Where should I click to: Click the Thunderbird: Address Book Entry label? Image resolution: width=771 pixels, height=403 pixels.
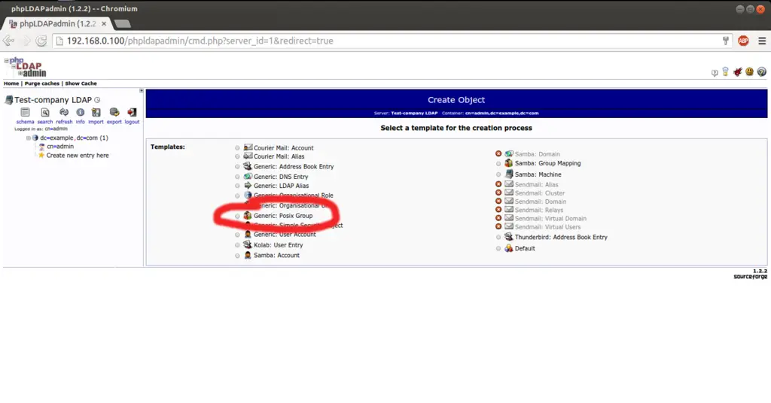(561, 237)
